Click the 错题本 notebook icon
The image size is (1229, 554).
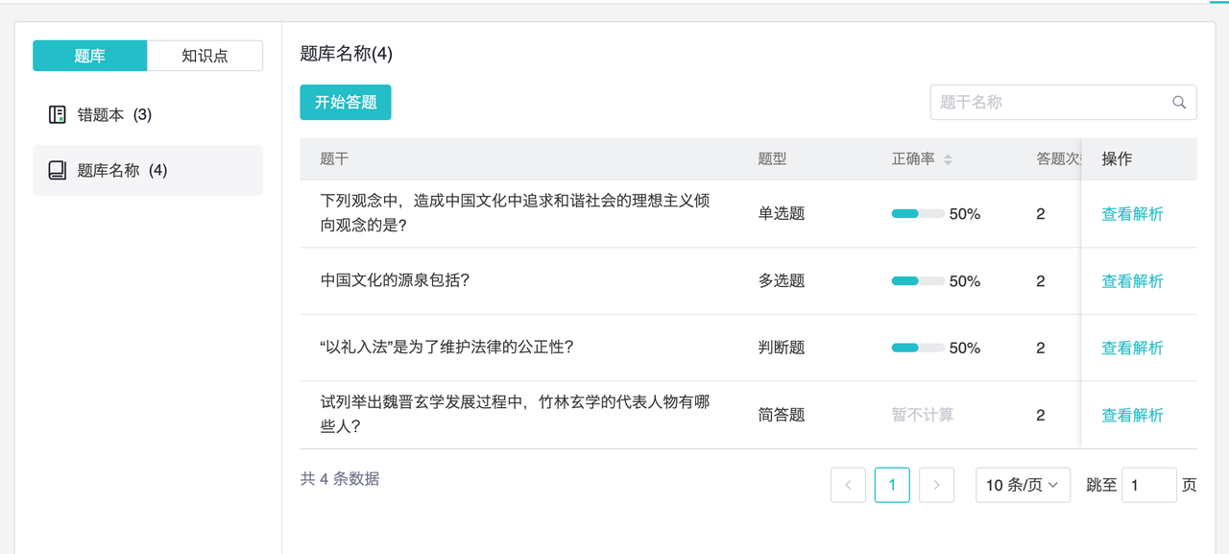(x=58, y=115)
